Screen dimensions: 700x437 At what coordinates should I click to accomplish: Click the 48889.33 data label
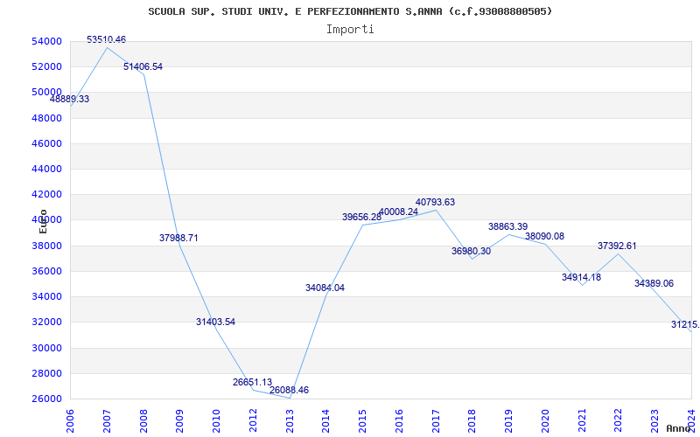(x=69, y=99)
